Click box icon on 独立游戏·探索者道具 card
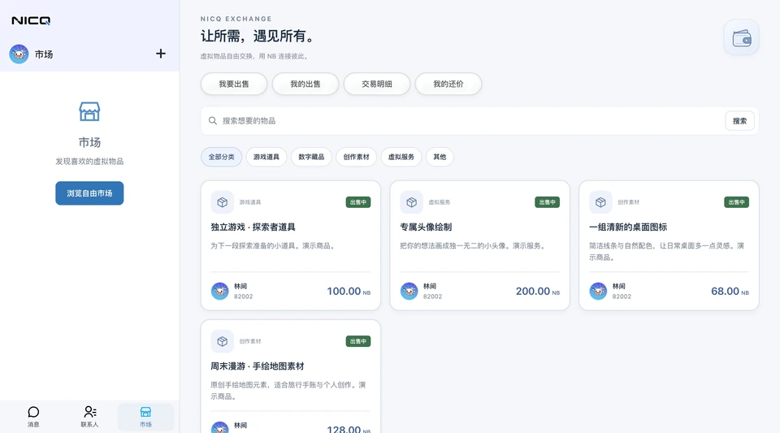 point(223,202)
